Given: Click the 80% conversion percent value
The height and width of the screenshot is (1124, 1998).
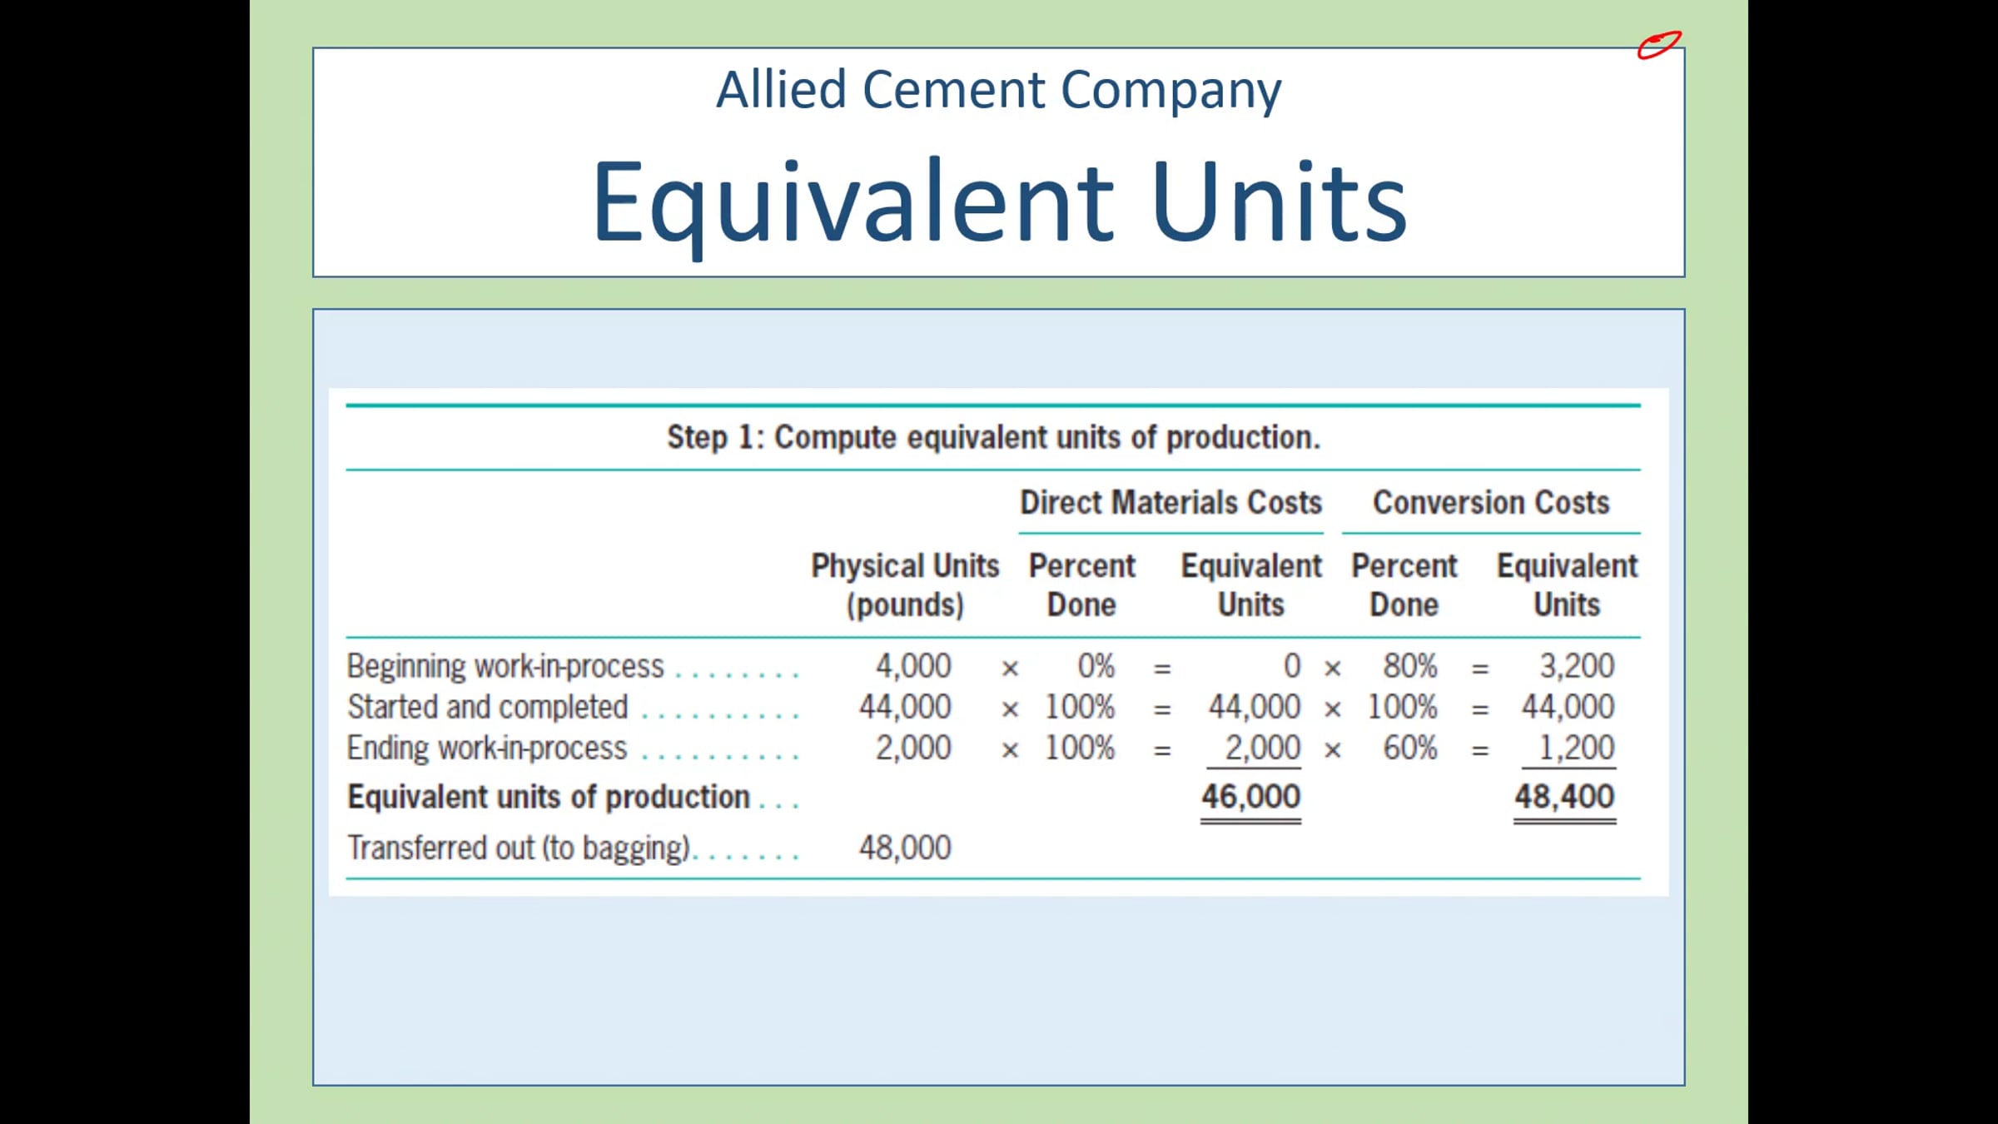Looking at the screenshot, I should tap(1410, 666).
